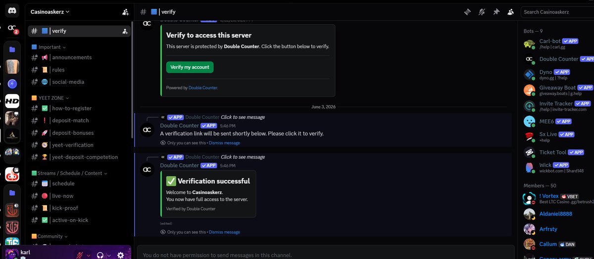594x259 pixels.
Task: Collapse Streams / Schedule / Content category
Action: (x=69, y=173)
